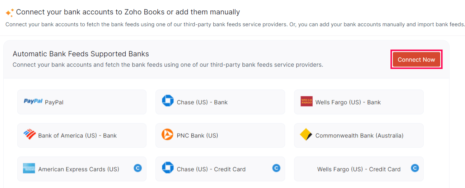Screen dimensions: 465x188
Task: Click the Bank of America logo
Action: pos(30,135)
